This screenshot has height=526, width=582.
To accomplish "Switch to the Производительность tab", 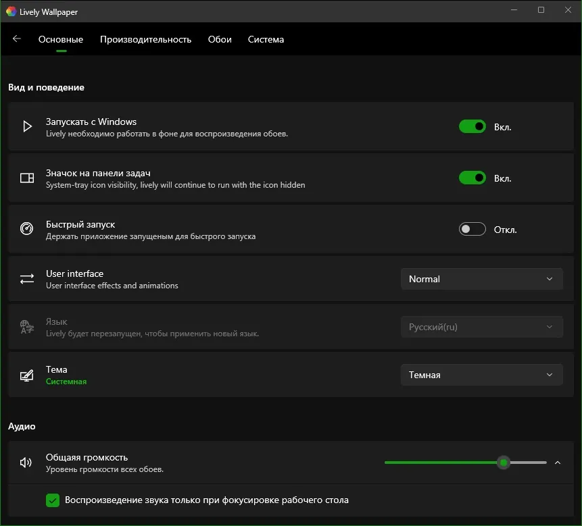I will 145,39.
